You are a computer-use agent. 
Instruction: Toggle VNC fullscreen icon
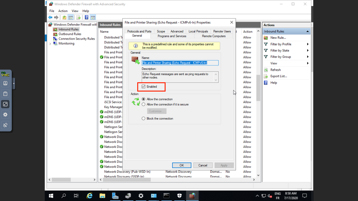5,104
